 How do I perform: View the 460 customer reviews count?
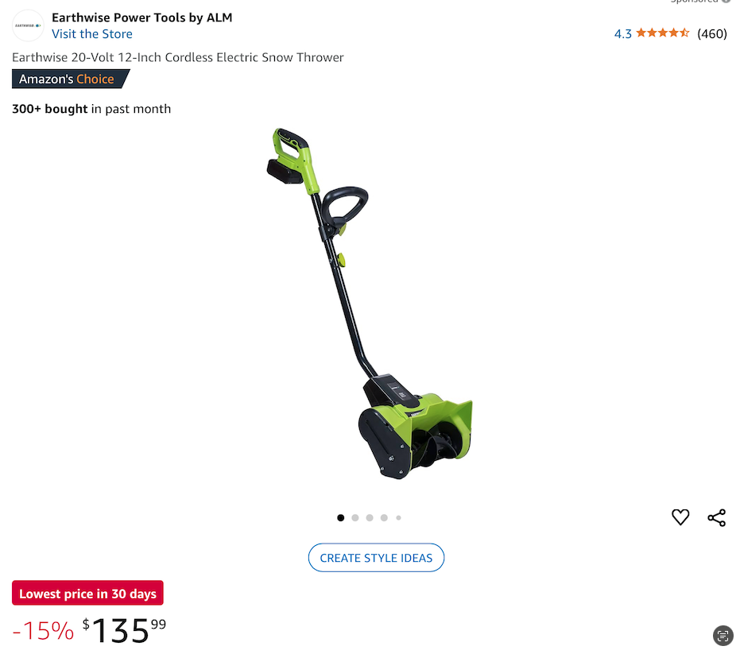click(712, 34)
